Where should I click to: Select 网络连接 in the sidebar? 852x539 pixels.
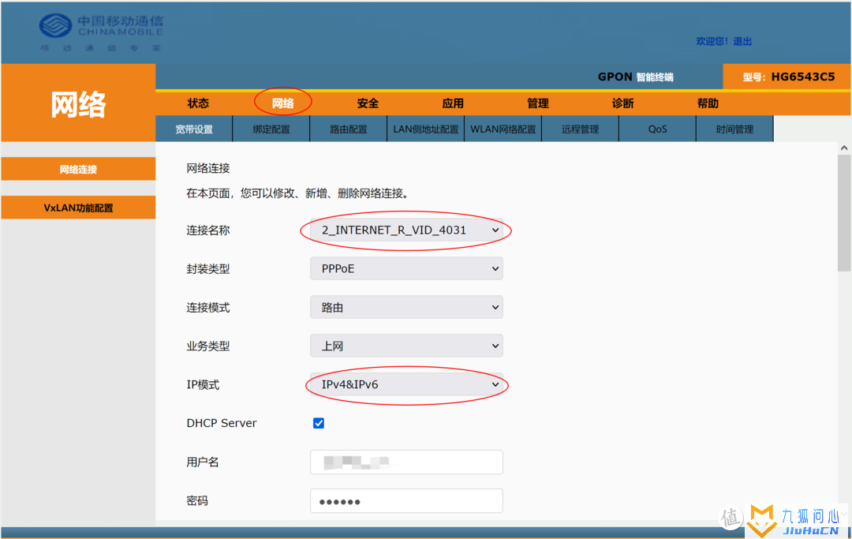click(x=78, y=169)
